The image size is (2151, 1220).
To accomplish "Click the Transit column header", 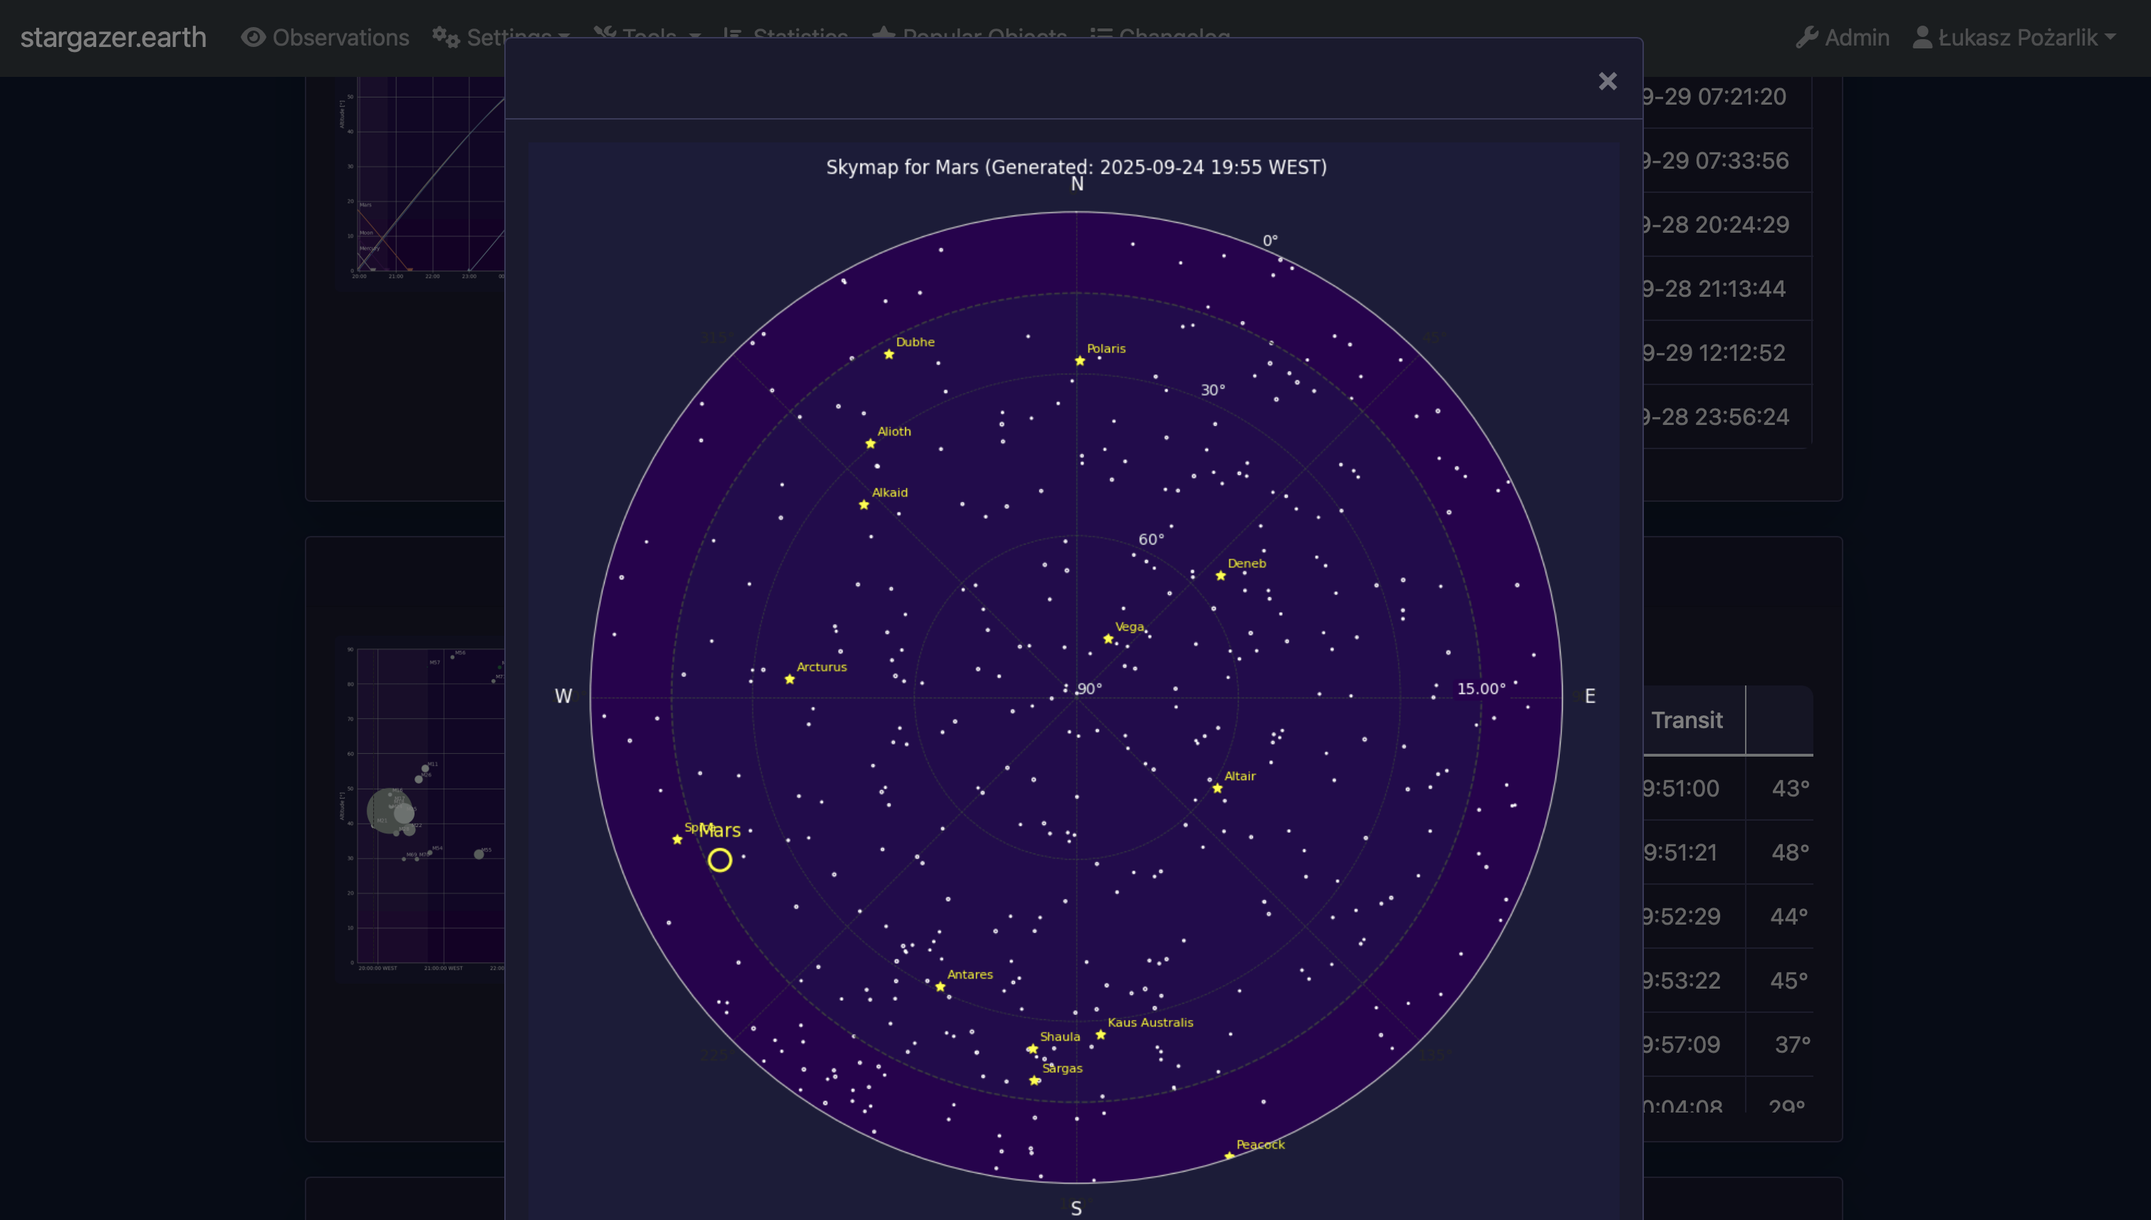I will point(1686,720).
